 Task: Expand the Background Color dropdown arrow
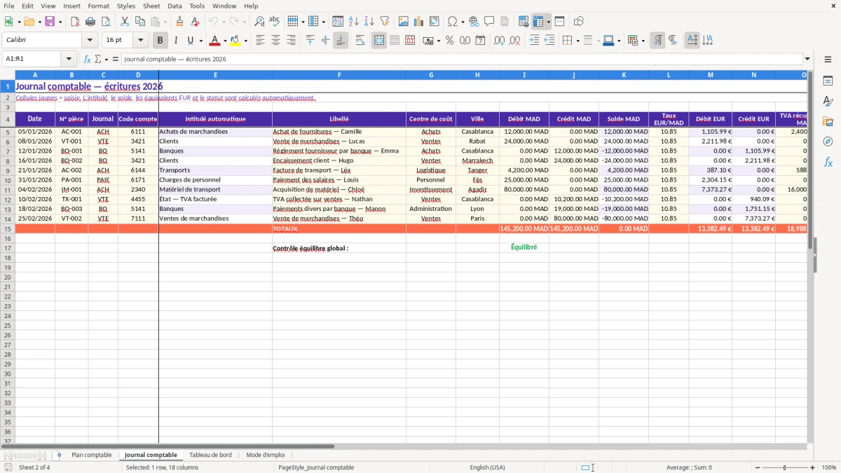pyautogui.click(x=245, y=41)
